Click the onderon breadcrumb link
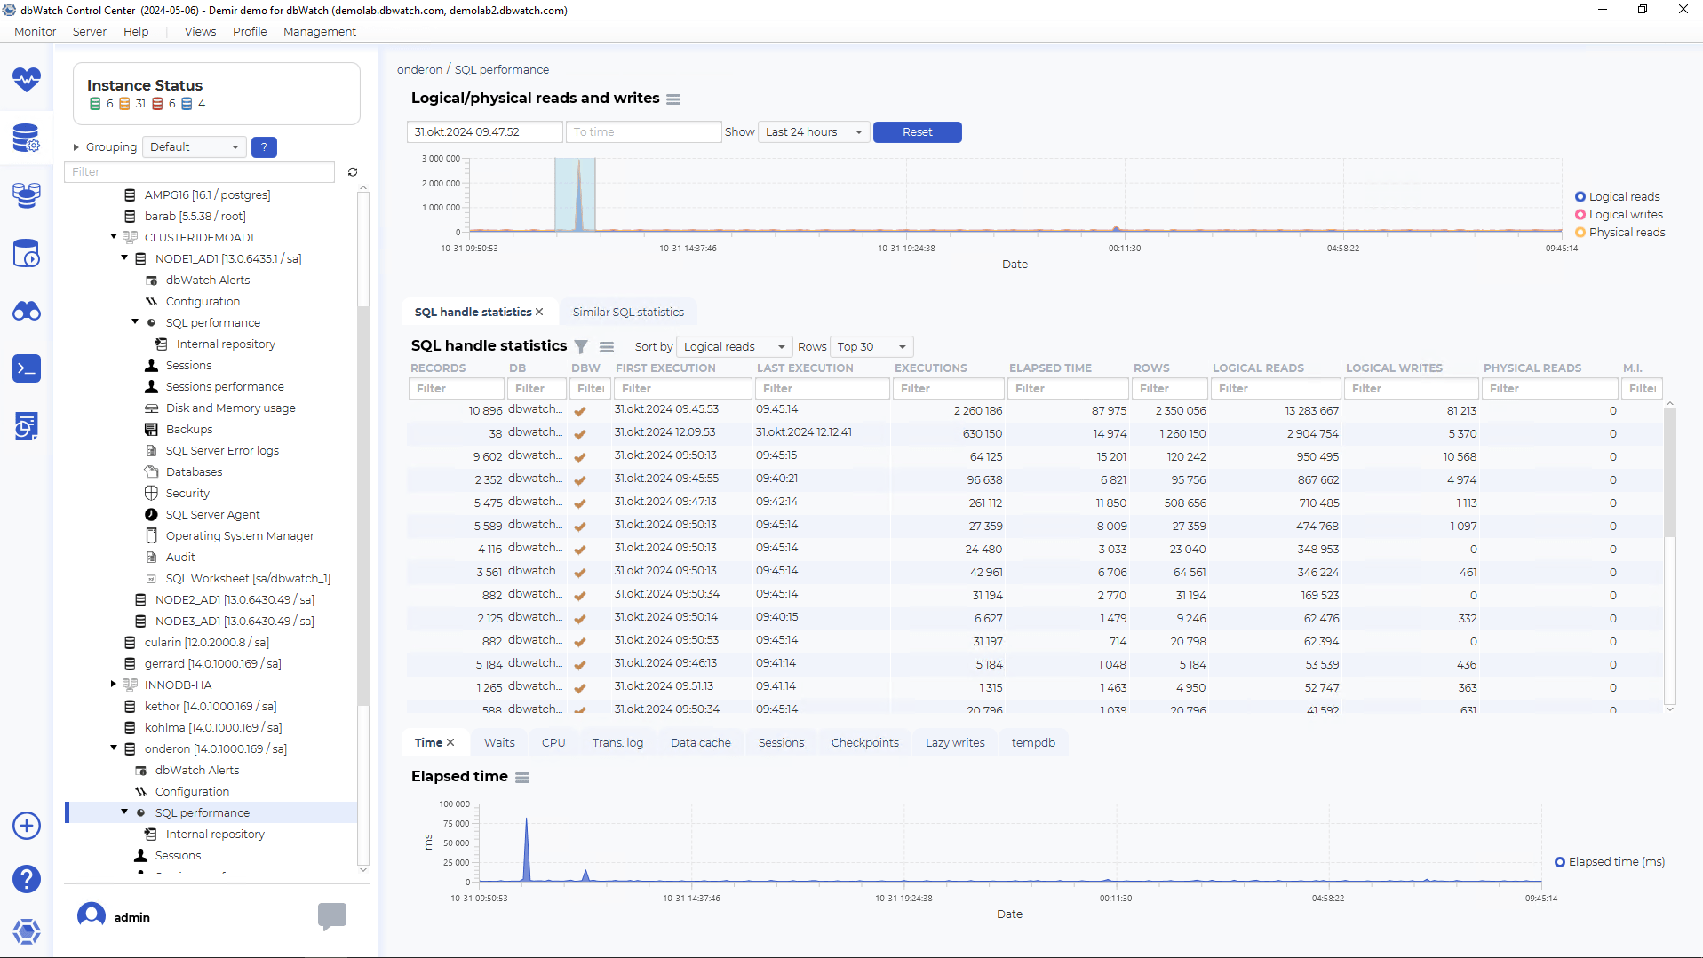This screenshot has width=1703, height=958. pos(419,70)
